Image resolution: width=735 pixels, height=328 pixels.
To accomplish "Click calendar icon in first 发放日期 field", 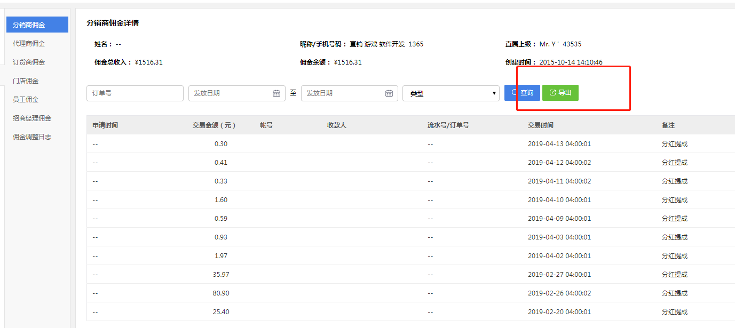I will pos(276,93).
